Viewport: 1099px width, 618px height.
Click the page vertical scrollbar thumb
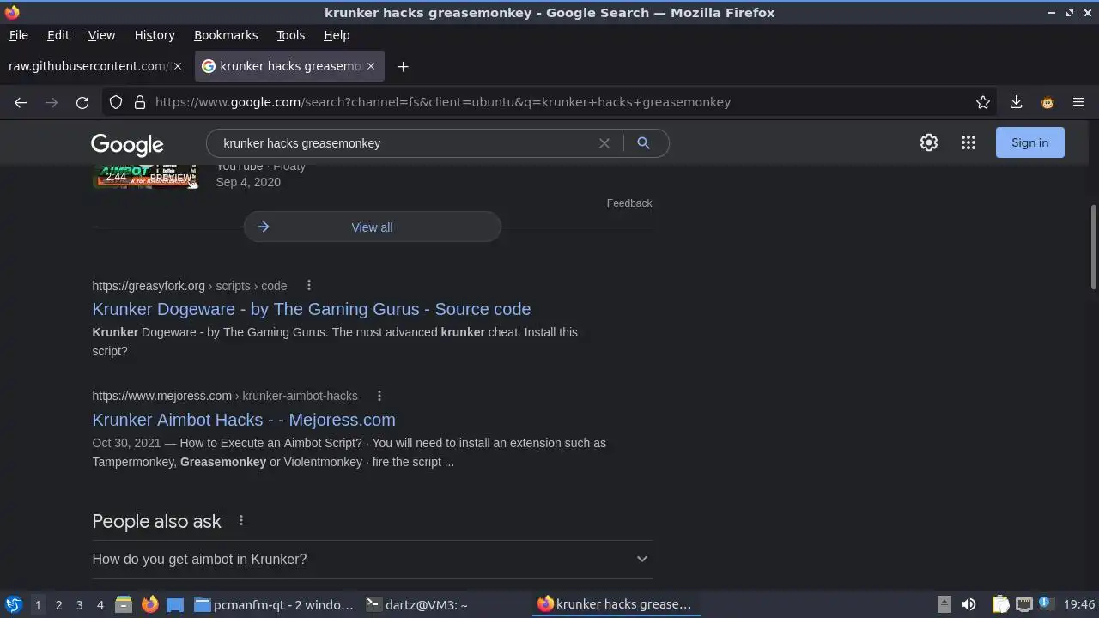point(1093,247)
